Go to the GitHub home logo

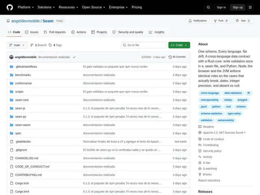pos(10,7)
